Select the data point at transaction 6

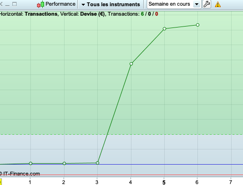(x=197, y=25)
